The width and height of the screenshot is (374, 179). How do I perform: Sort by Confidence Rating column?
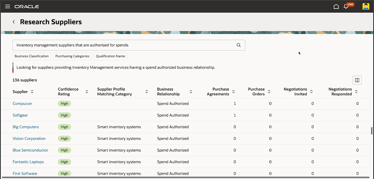point(87,92)
